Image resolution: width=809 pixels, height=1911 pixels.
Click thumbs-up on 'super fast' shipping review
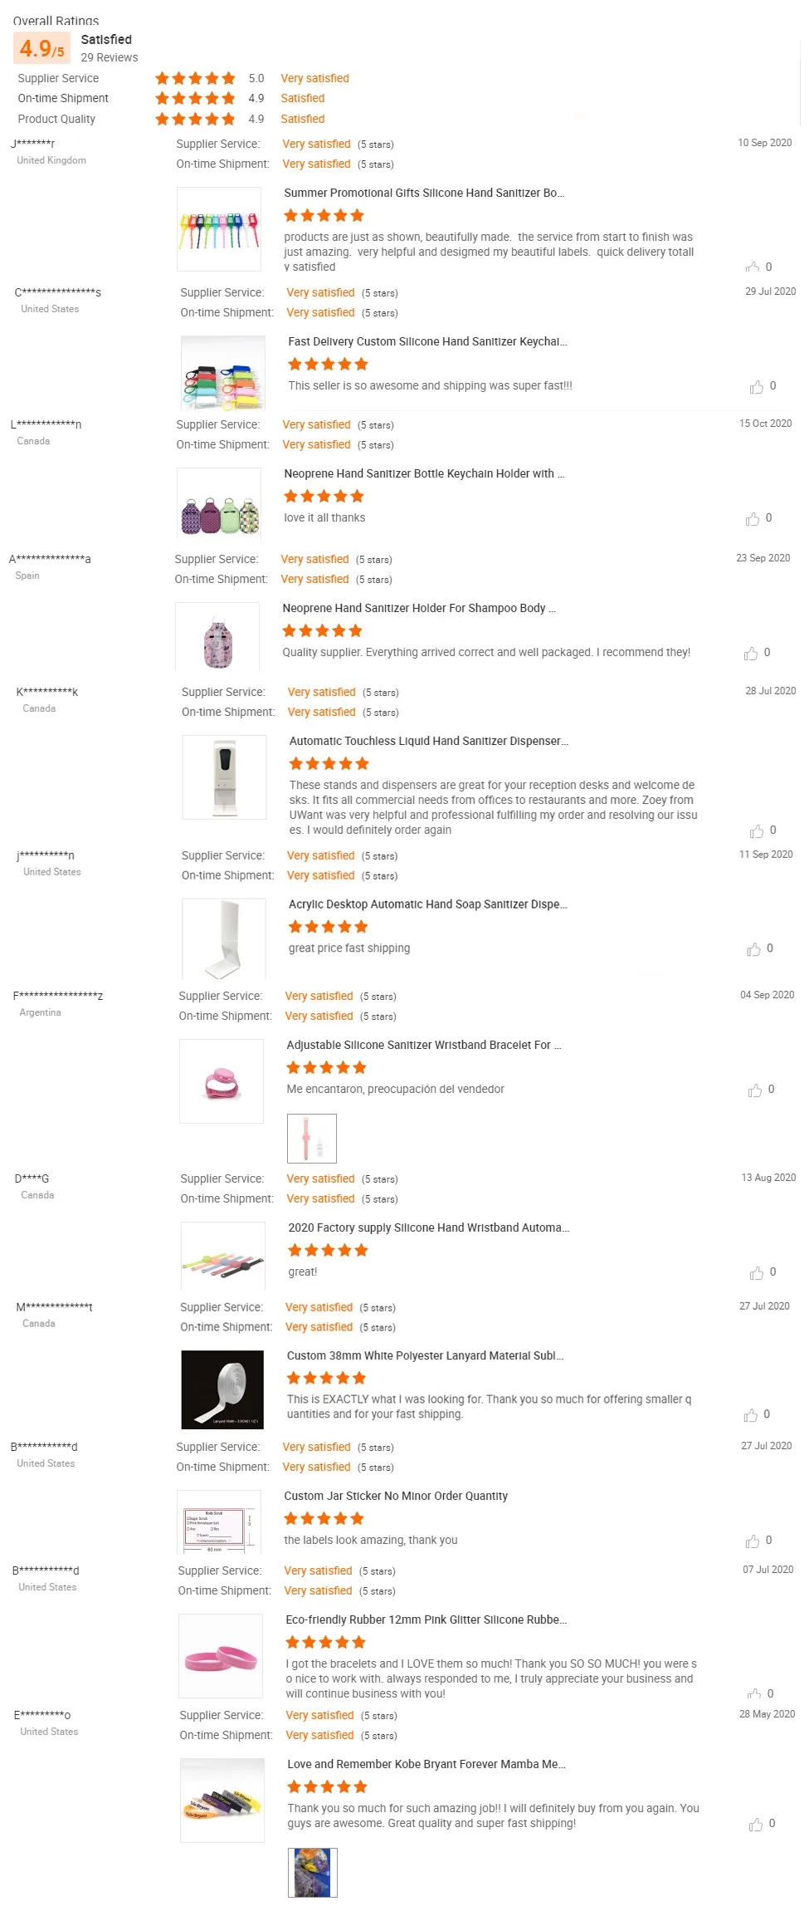[x=757, y=387]
